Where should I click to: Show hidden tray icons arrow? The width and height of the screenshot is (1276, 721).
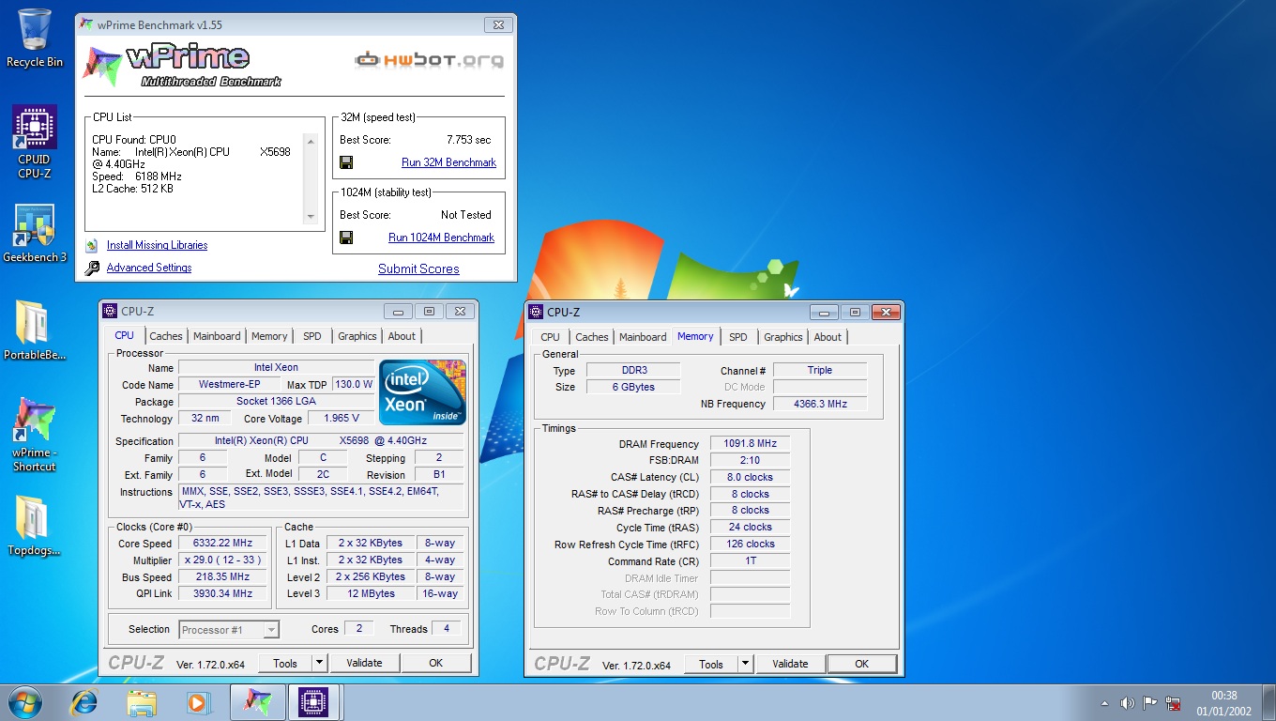click(1105, 703)
